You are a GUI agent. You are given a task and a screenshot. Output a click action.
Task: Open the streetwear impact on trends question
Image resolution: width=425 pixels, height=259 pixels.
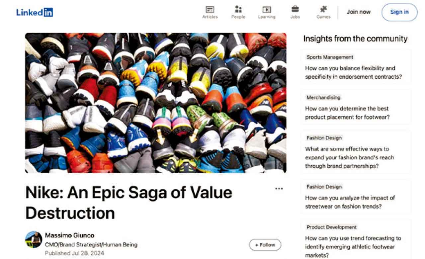coord(350,202)
